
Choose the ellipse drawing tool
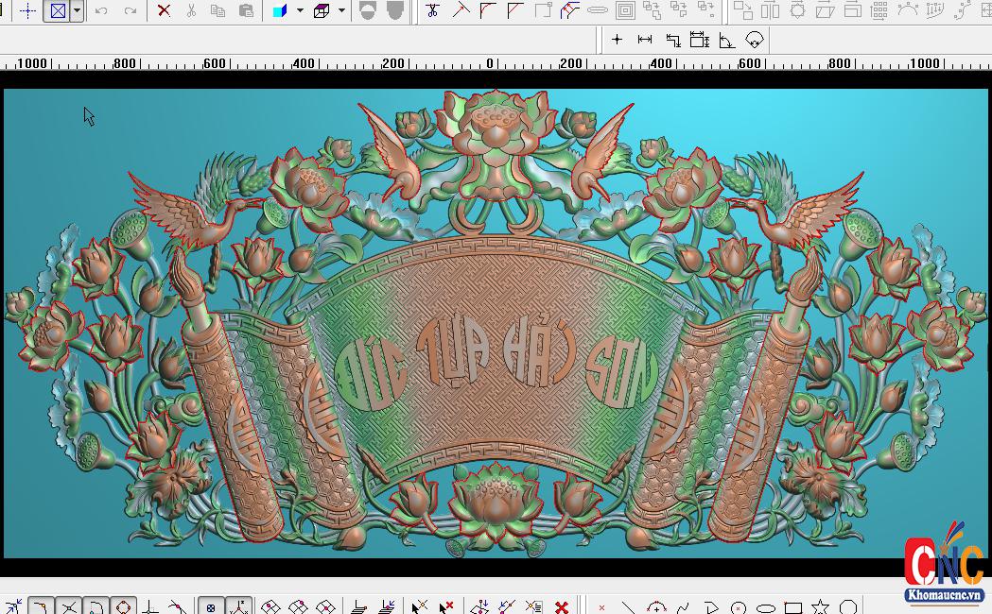(x=766, y=607)
